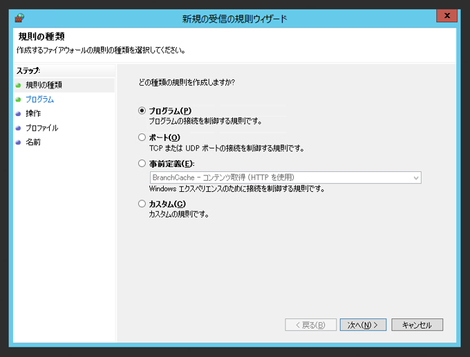
Task: Open the BranchCache predefined rule dropdown
Action: 285,177
